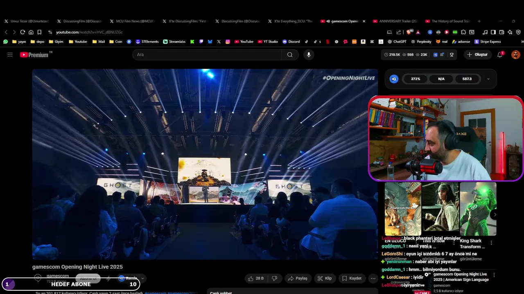Bookmark this page icon in address bar
Image resolution: width=524 pixels, height=294 pixels.
pyautogui.click(x=39, y=32)
